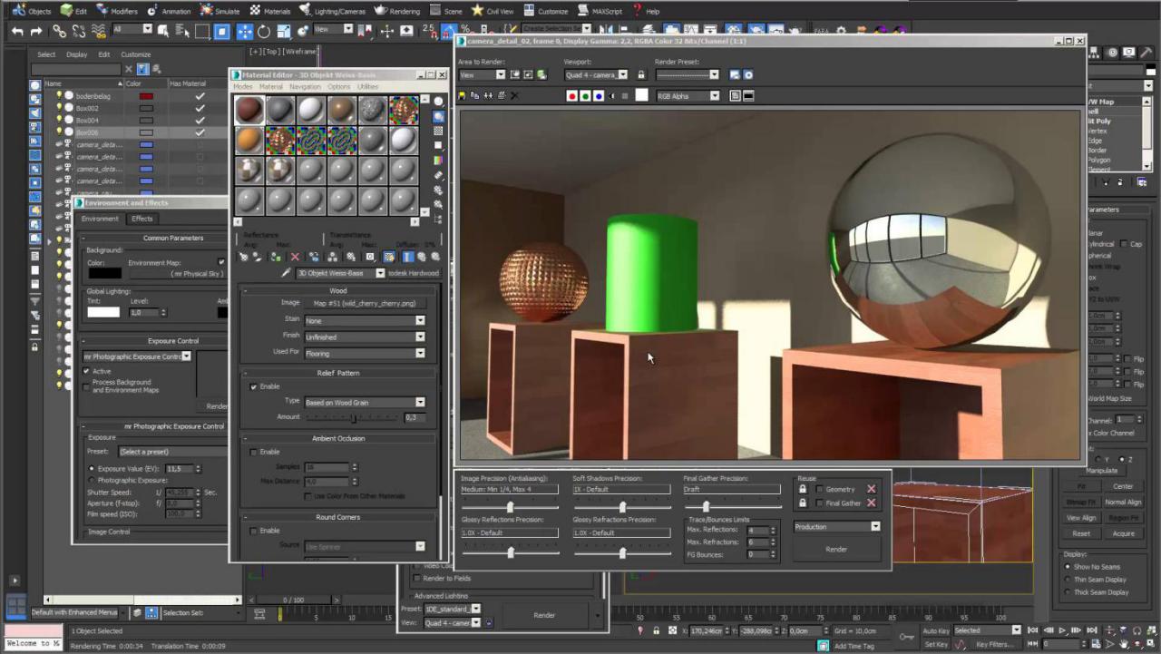This screenshot has width=1161, height=654.
Task: Select the Photographic Exposure radio button
Action: coord(92,480)
